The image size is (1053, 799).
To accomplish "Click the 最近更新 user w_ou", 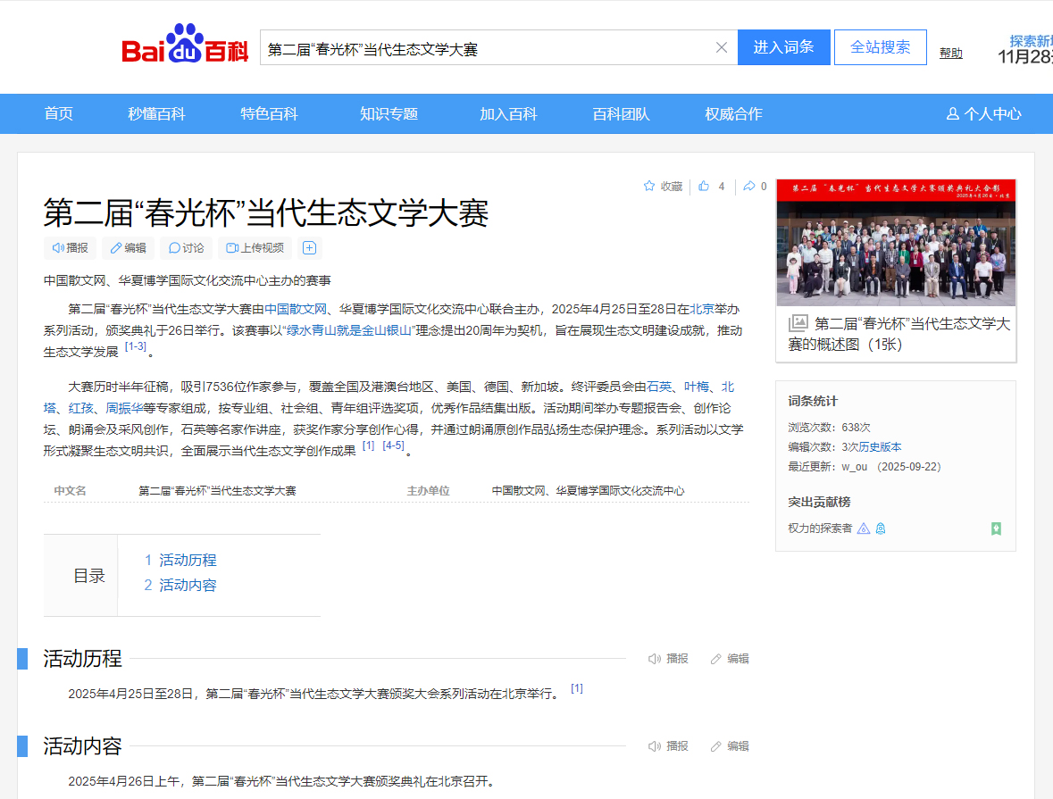I will point(854,467).
